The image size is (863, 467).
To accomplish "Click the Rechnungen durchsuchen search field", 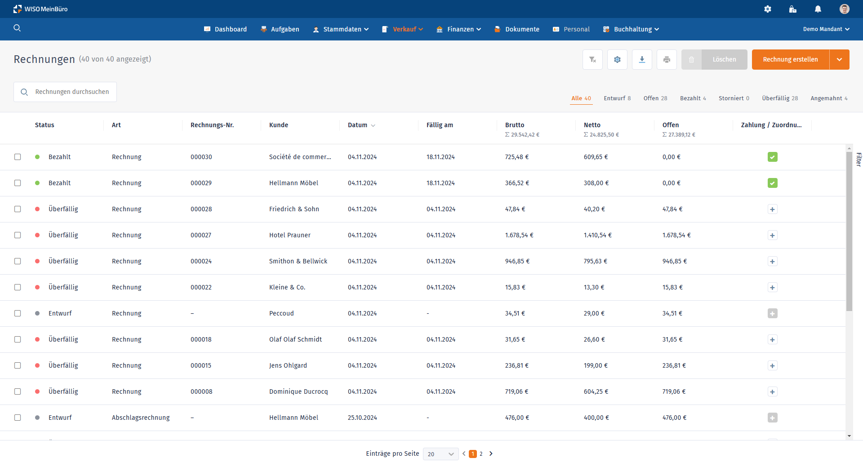I will point(72,92).
